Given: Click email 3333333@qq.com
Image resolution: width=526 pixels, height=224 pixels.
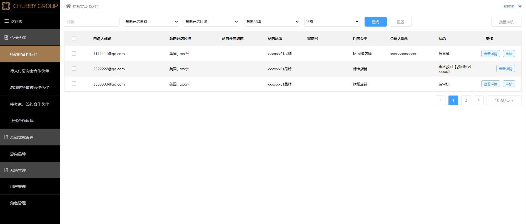Looking at the screenshot, I should coord(109,84).
